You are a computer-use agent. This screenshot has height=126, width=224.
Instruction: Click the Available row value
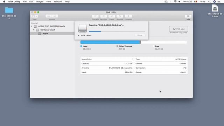[120, 68]
